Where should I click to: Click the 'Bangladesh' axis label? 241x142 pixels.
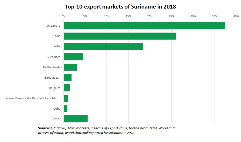point(52,78)
